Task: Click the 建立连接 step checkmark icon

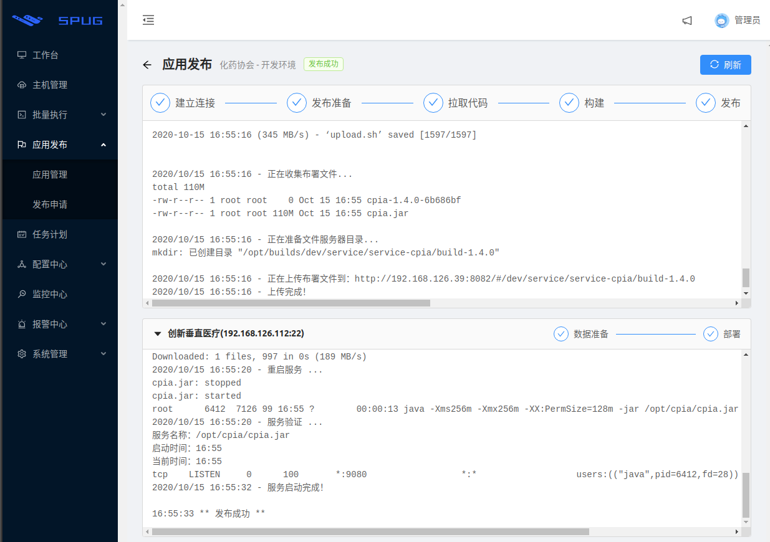Action: 160,103
